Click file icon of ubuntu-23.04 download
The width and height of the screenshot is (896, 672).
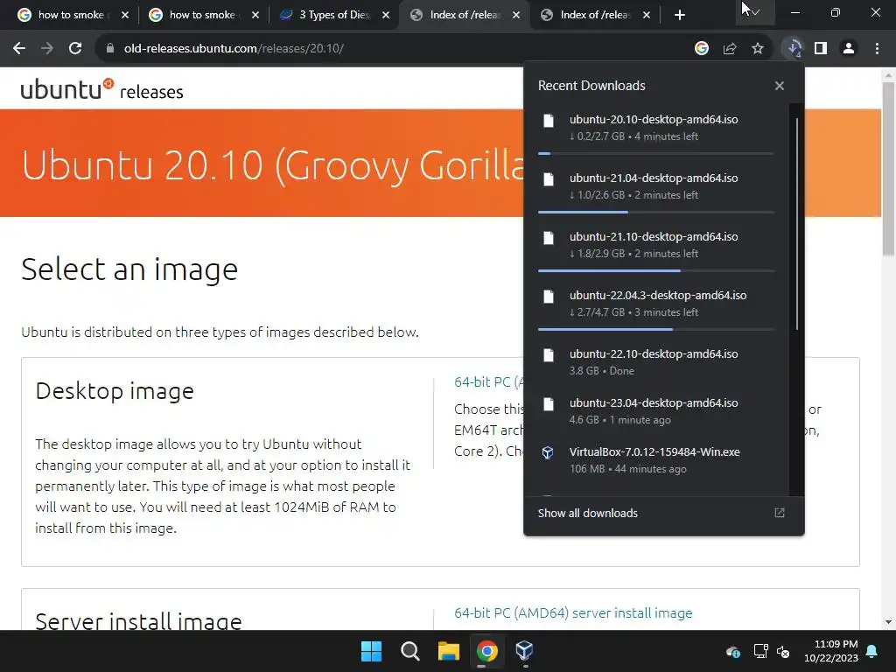pyautogui.click(x=549, y=404)
